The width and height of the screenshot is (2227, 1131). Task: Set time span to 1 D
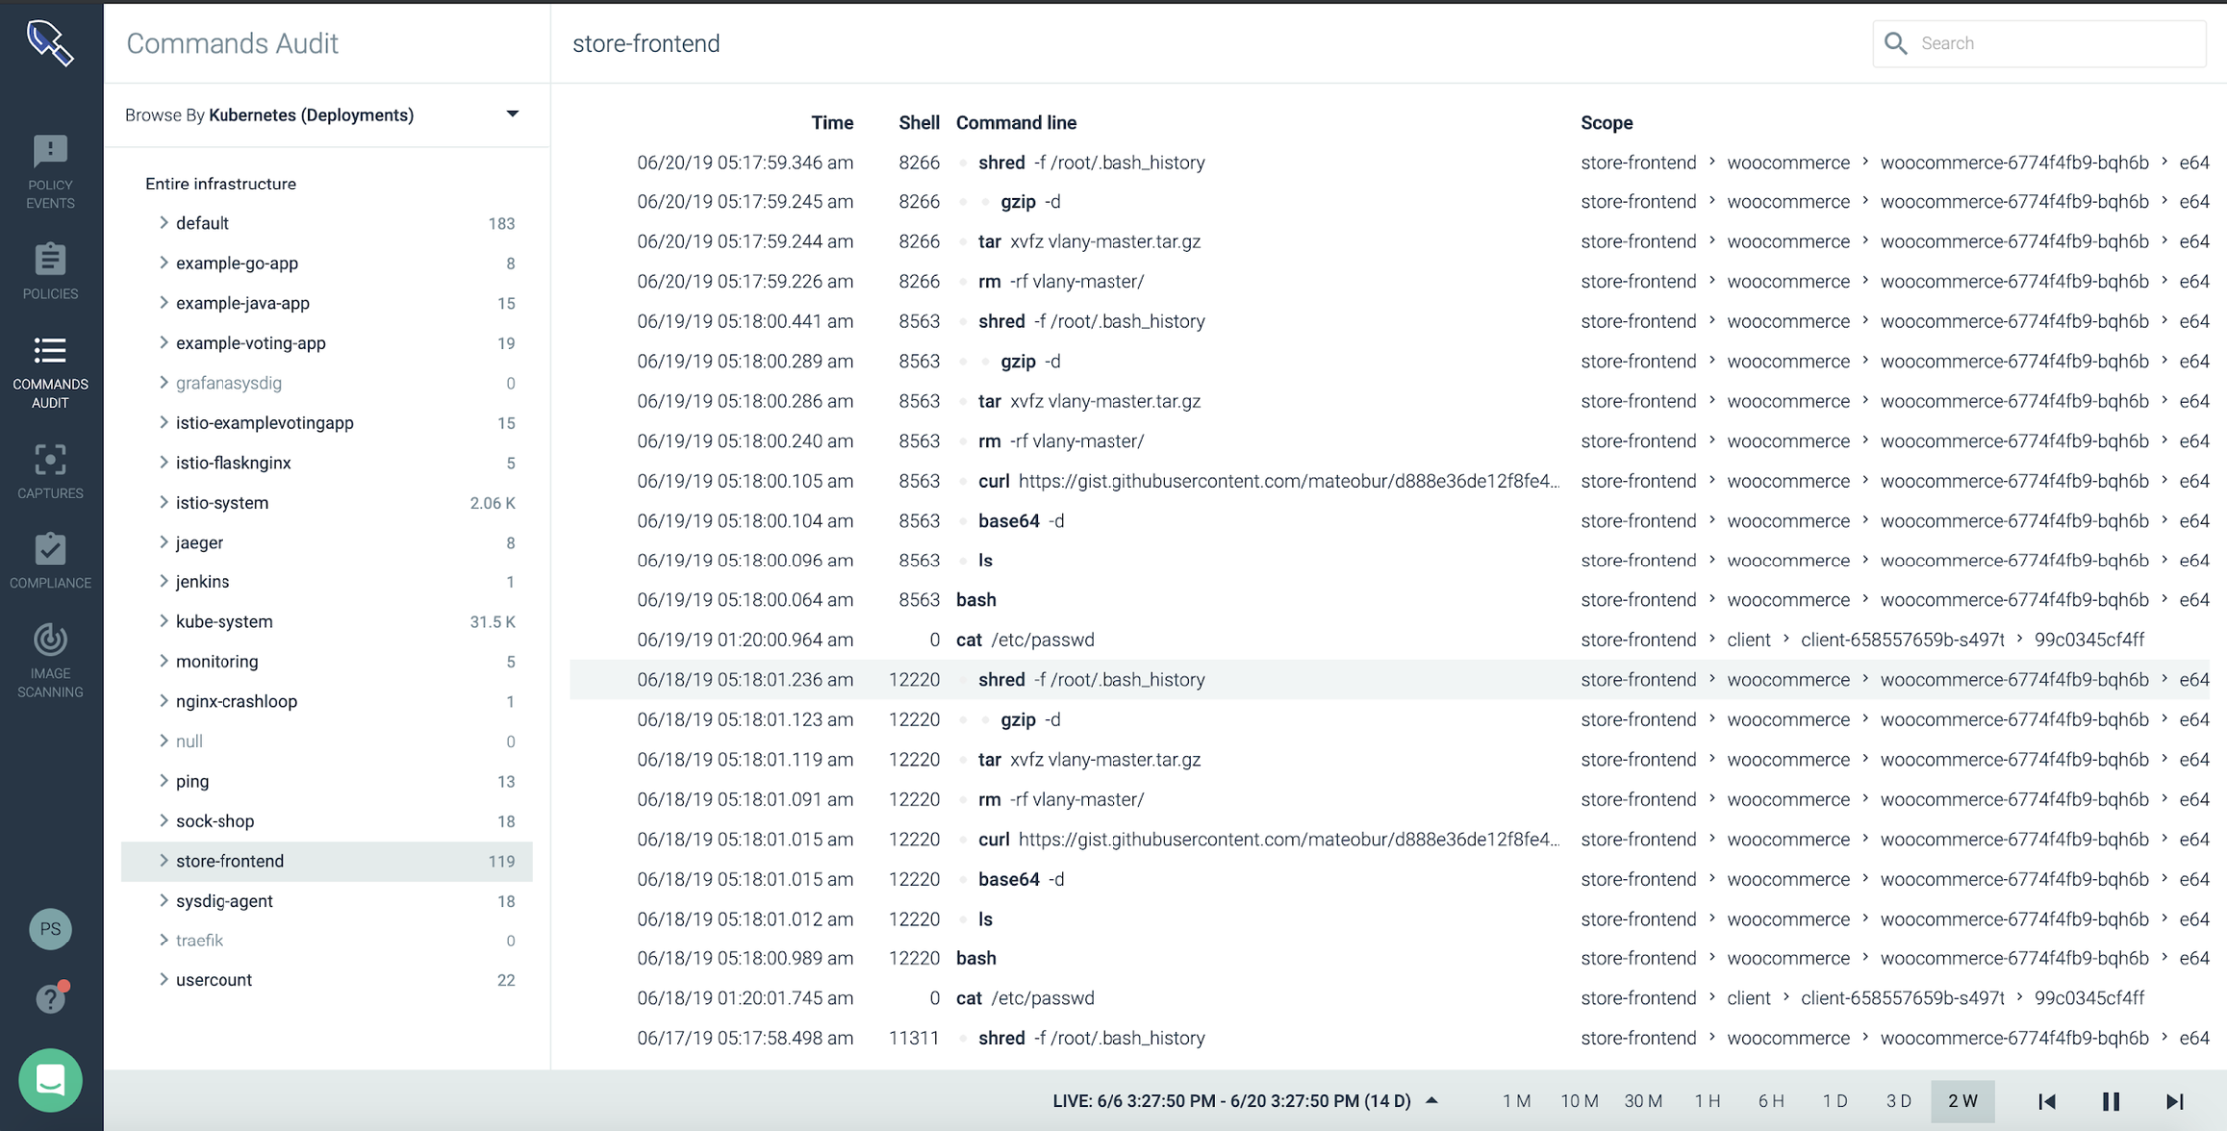tap(1835, 1101)
